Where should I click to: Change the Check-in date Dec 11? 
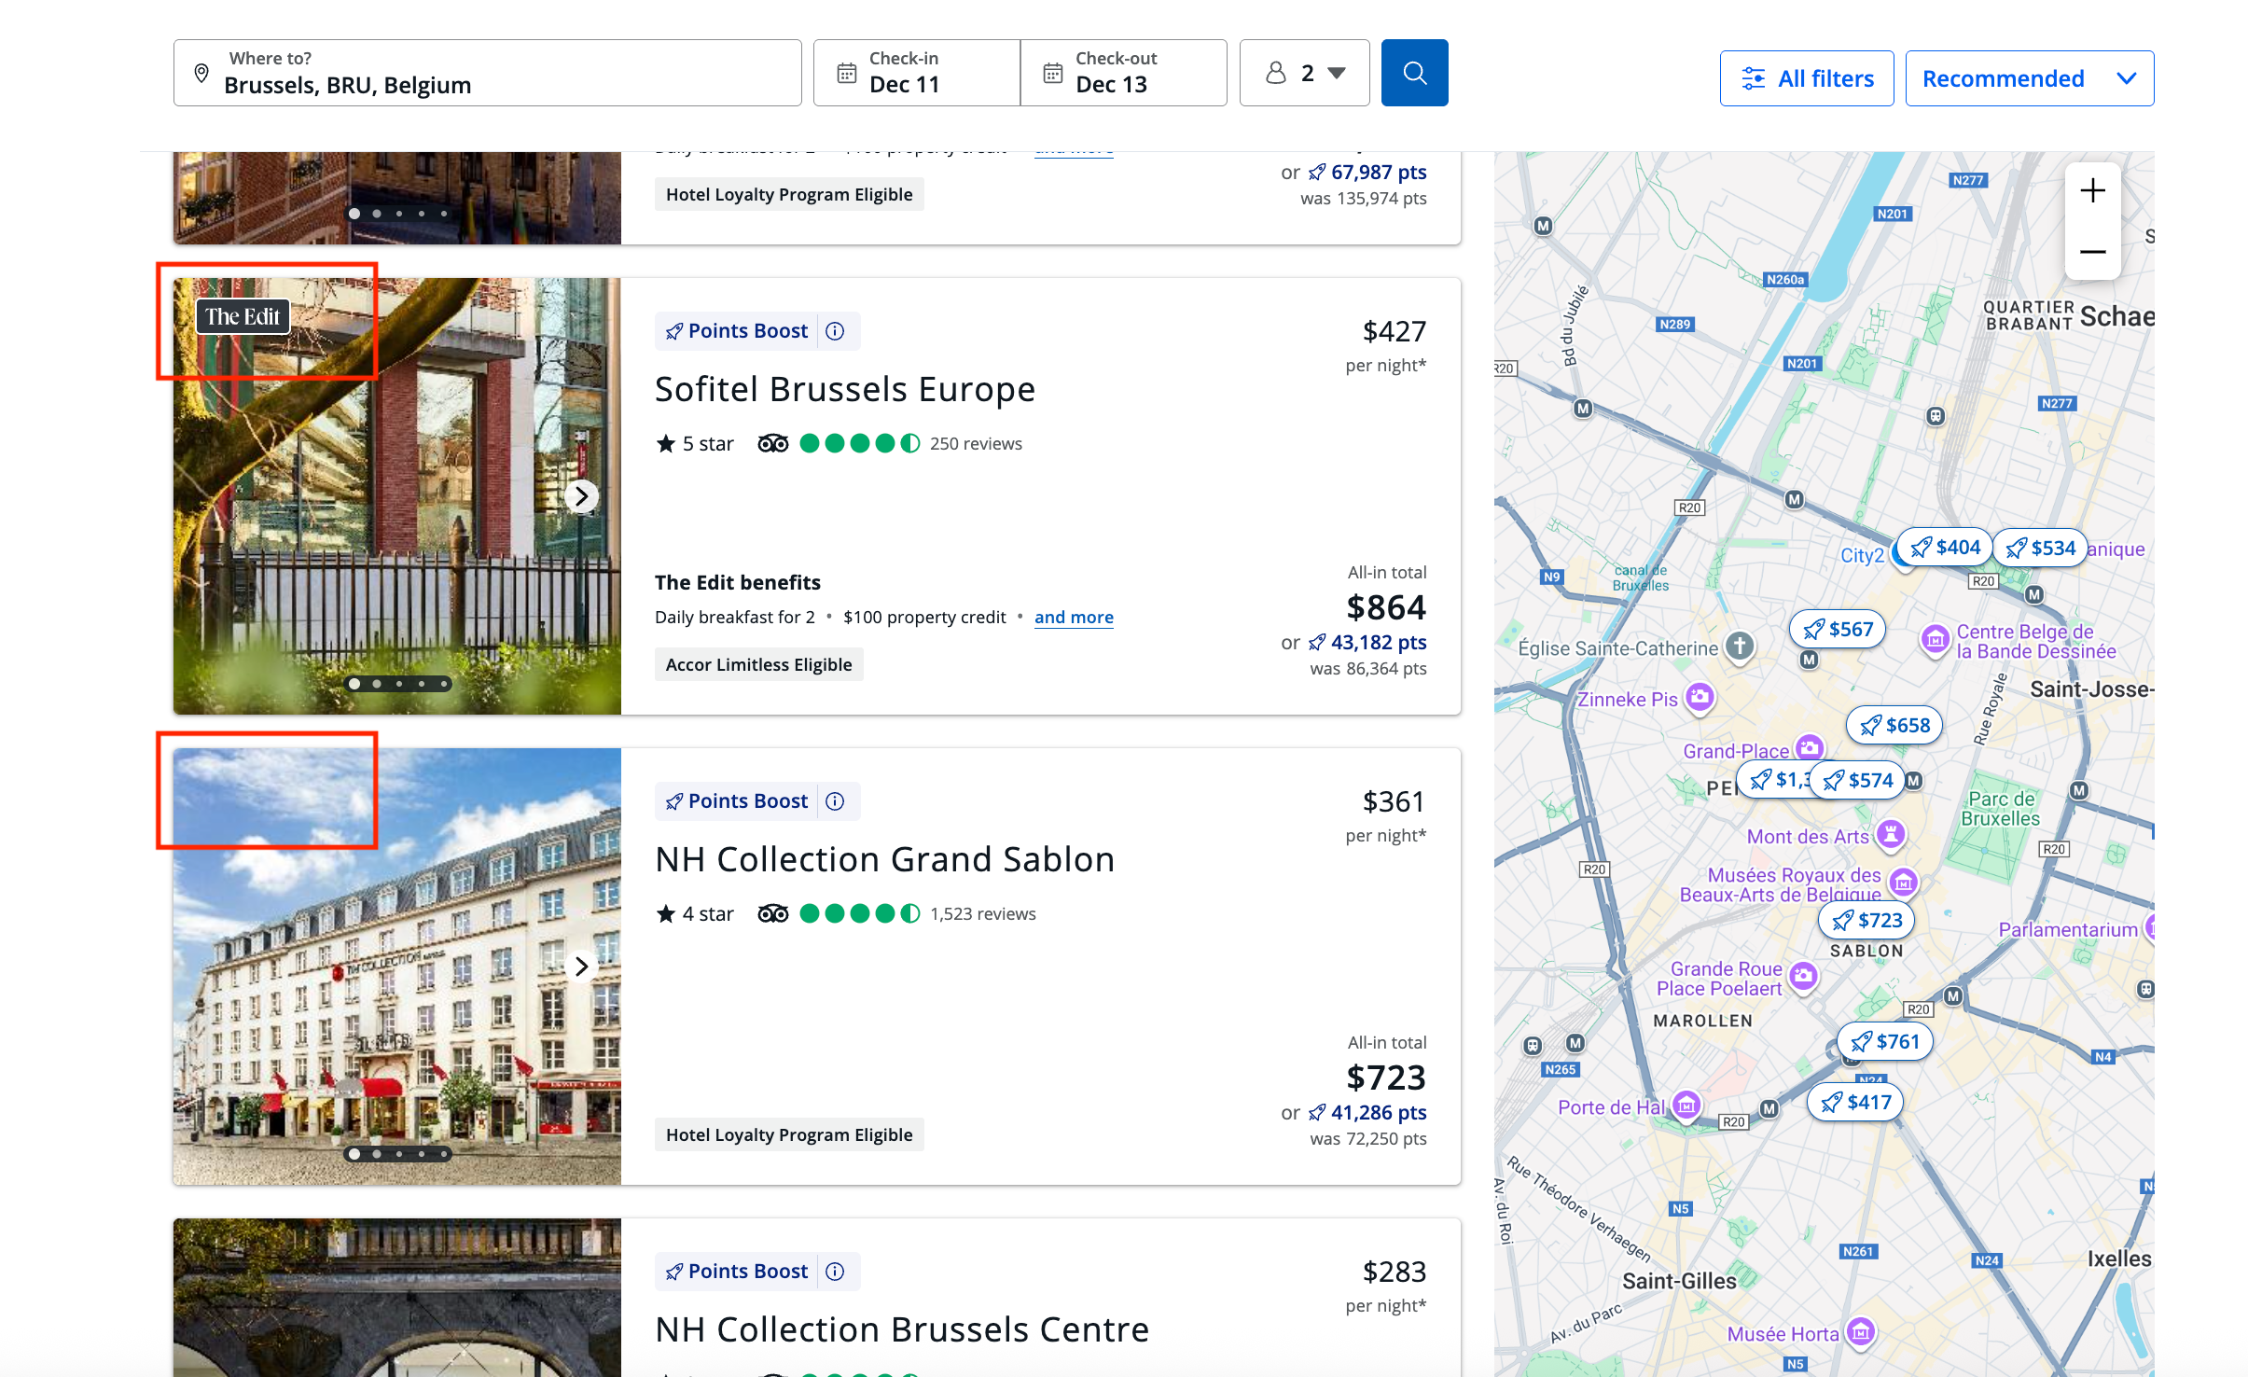(x=917, y=73)
